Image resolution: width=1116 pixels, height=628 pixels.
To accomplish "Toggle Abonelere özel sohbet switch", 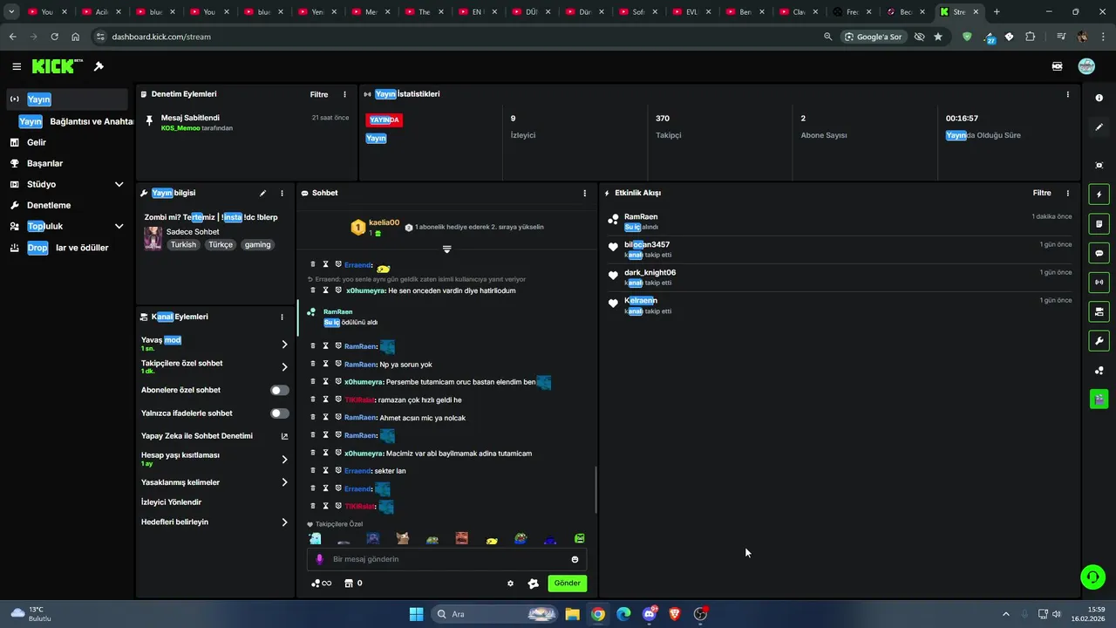I will [x=279, y=390].
